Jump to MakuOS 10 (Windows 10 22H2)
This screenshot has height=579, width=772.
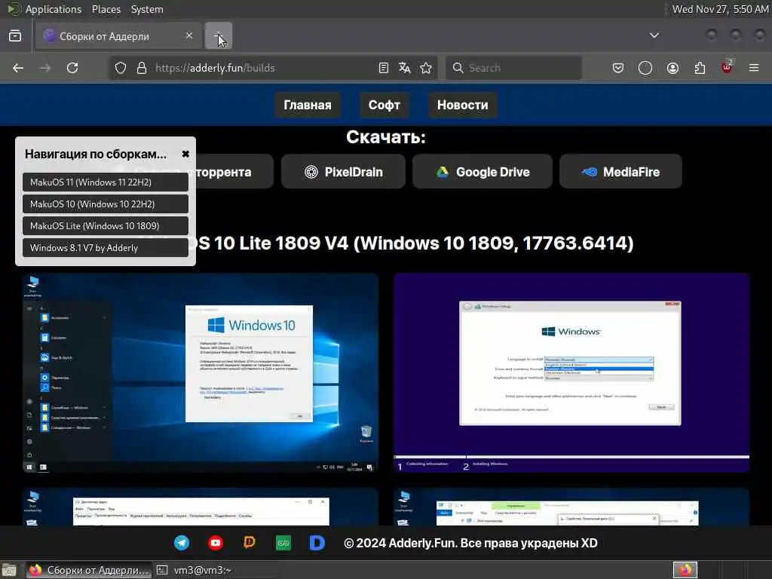pyautogui.click(x=106, y=204)
